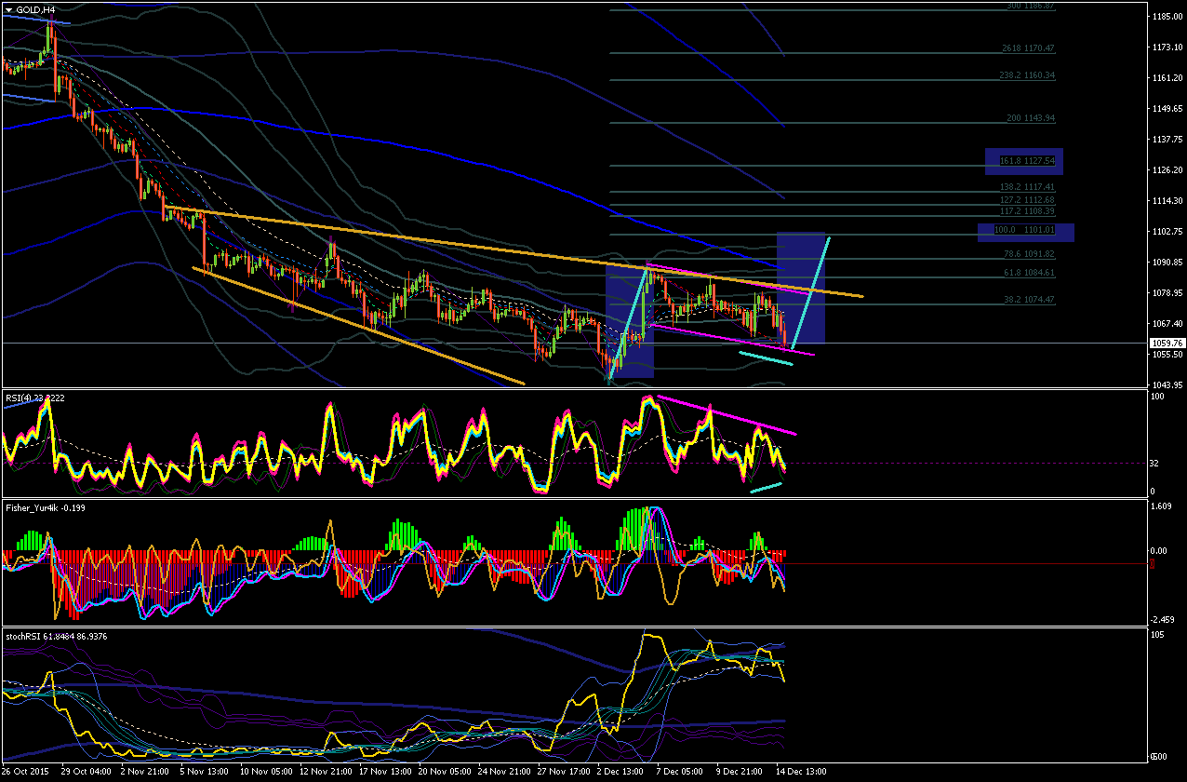Click the 1078.95 price axis value

point(1166,293)
